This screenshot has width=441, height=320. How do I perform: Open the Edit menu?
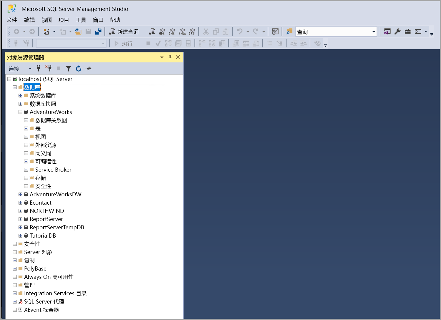29,20
